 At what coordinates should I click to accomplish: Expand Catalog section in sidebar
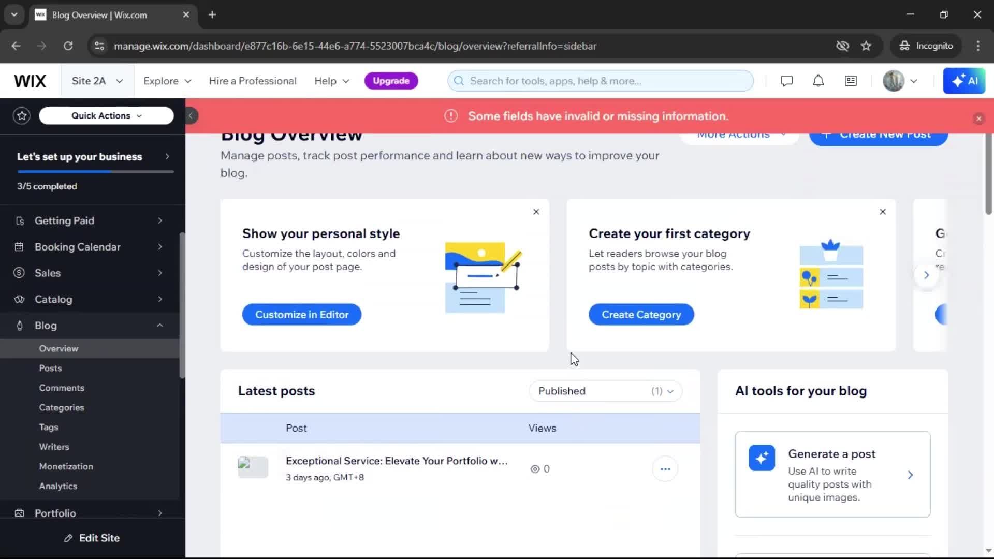point(90,299)
